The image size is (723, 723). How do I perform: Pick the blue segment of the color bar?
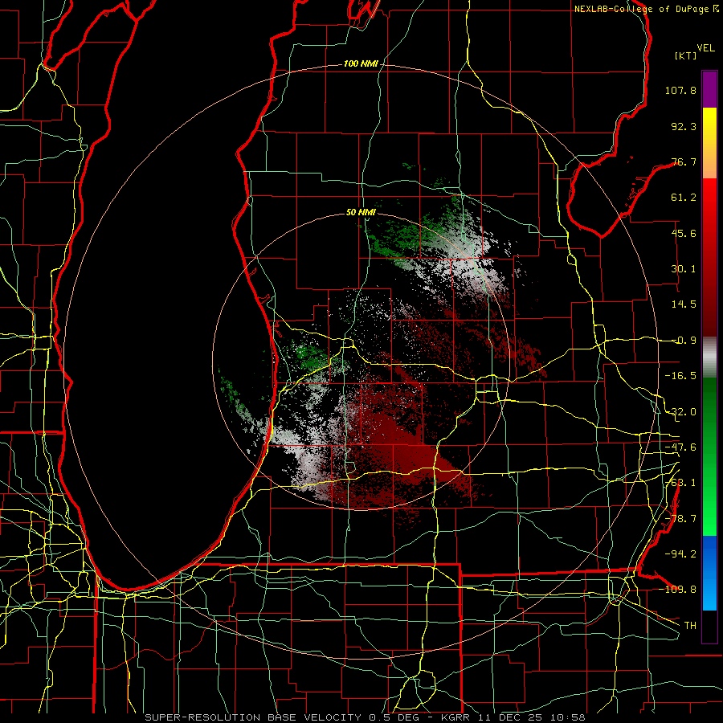coord(709,573)
